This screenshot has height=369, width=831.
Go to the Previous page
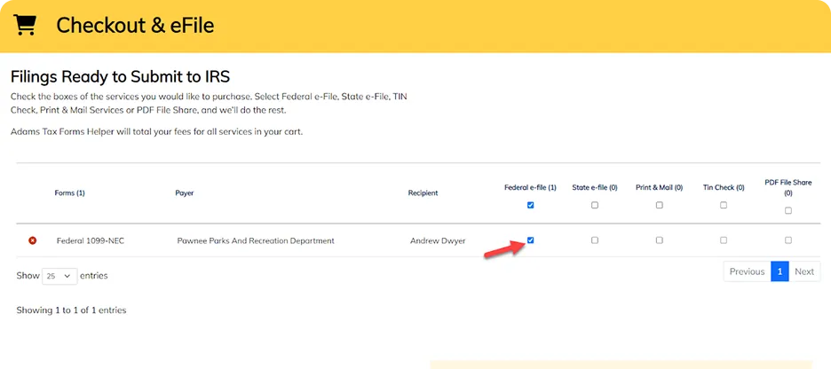tap(747, 271)
